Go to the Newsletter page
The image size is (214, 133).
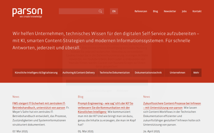pyautogui.click(x=170, y=11)
